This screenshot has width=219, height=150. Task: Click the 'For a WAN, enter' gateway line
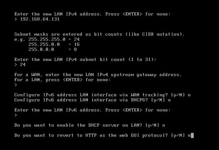98,75
